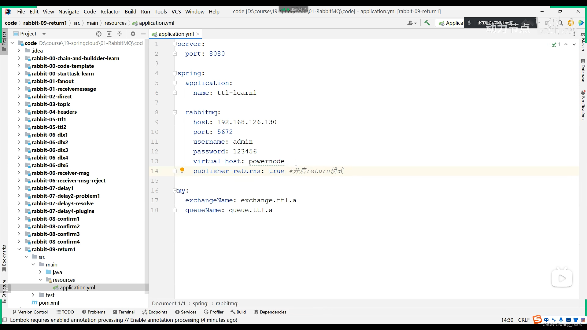Click Collapse All in Project panel
587x330 pixels.
(120, 34)
